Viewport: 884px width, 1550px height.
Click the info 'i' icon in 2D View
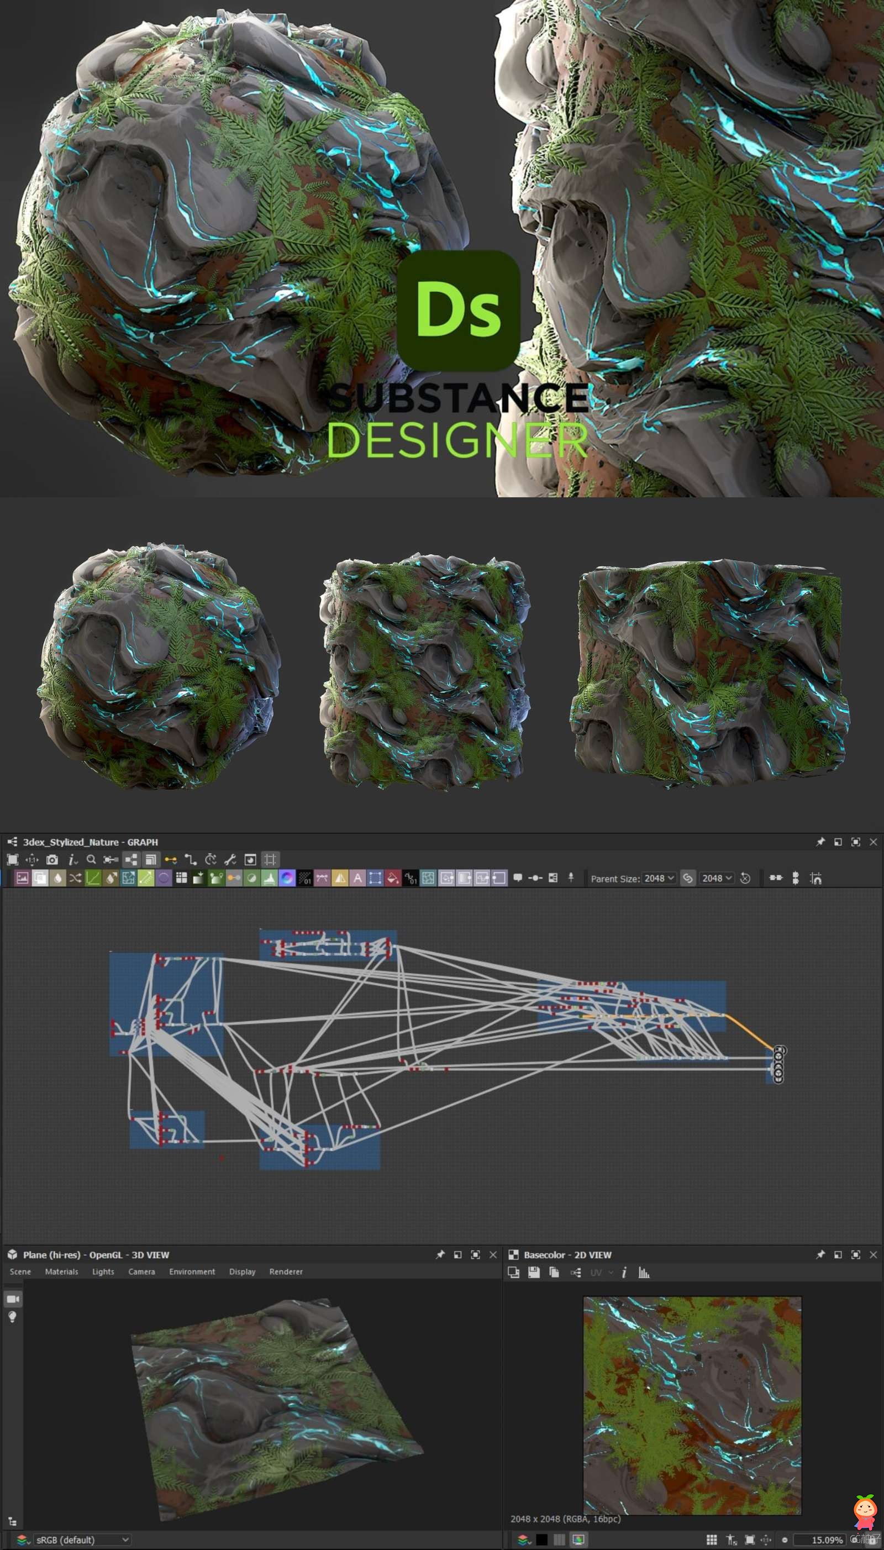click(624, 1272)
